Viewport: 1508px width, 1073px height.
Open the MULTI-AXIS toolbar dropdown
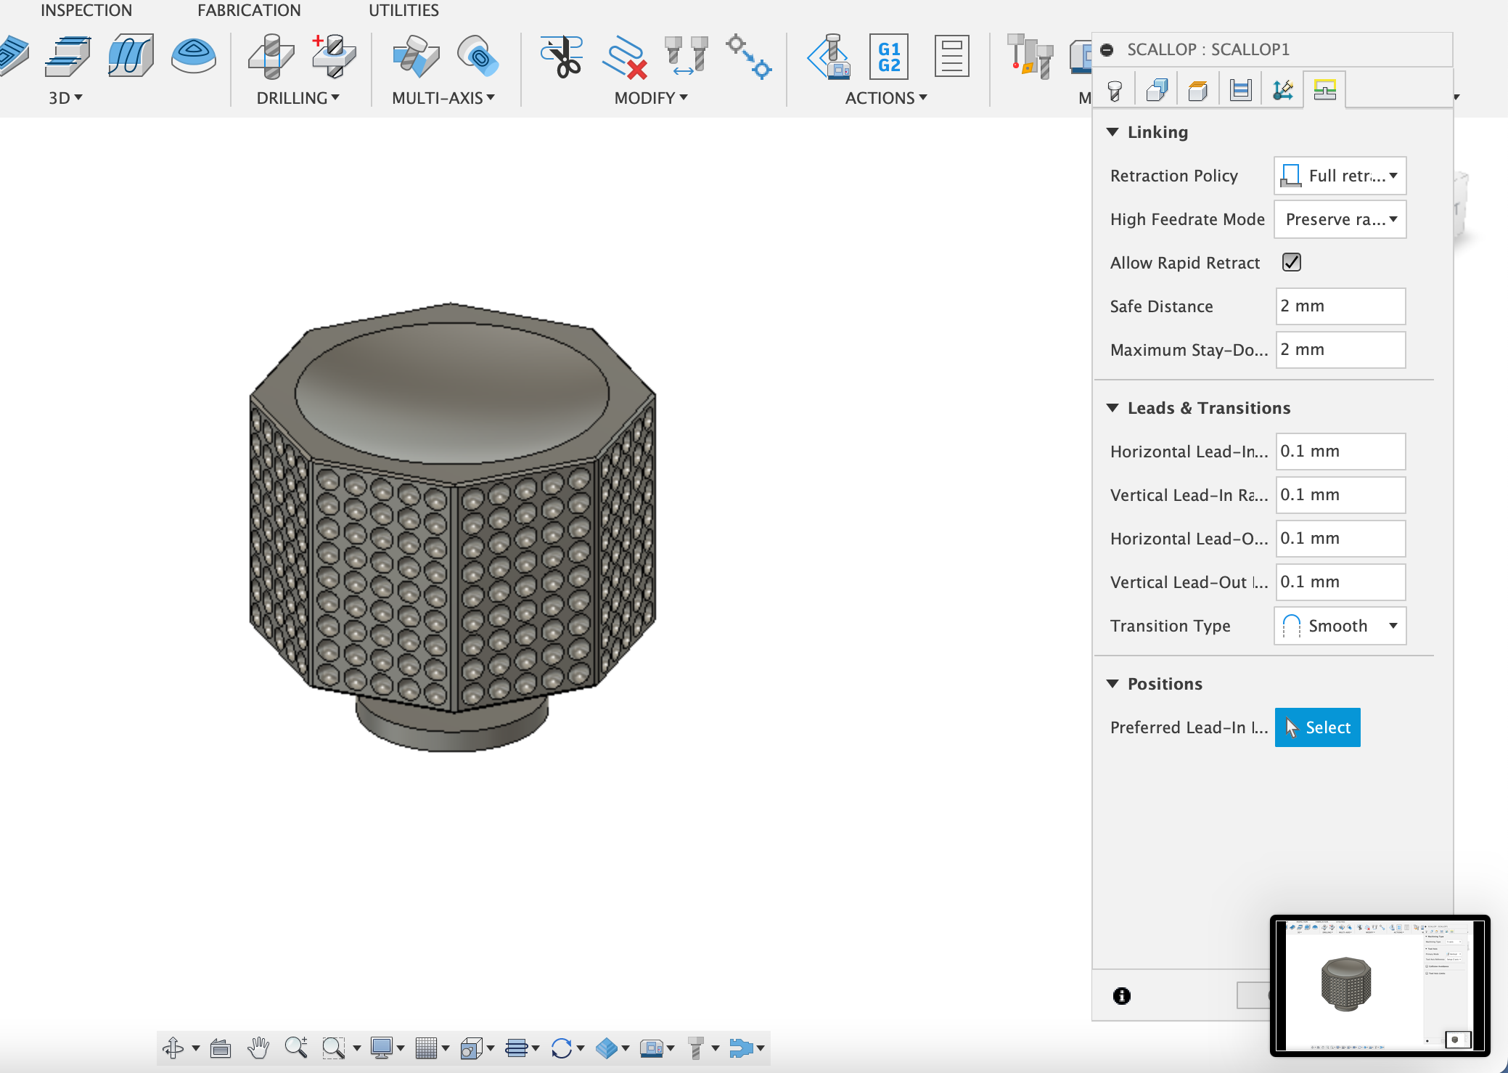point(443,98)
